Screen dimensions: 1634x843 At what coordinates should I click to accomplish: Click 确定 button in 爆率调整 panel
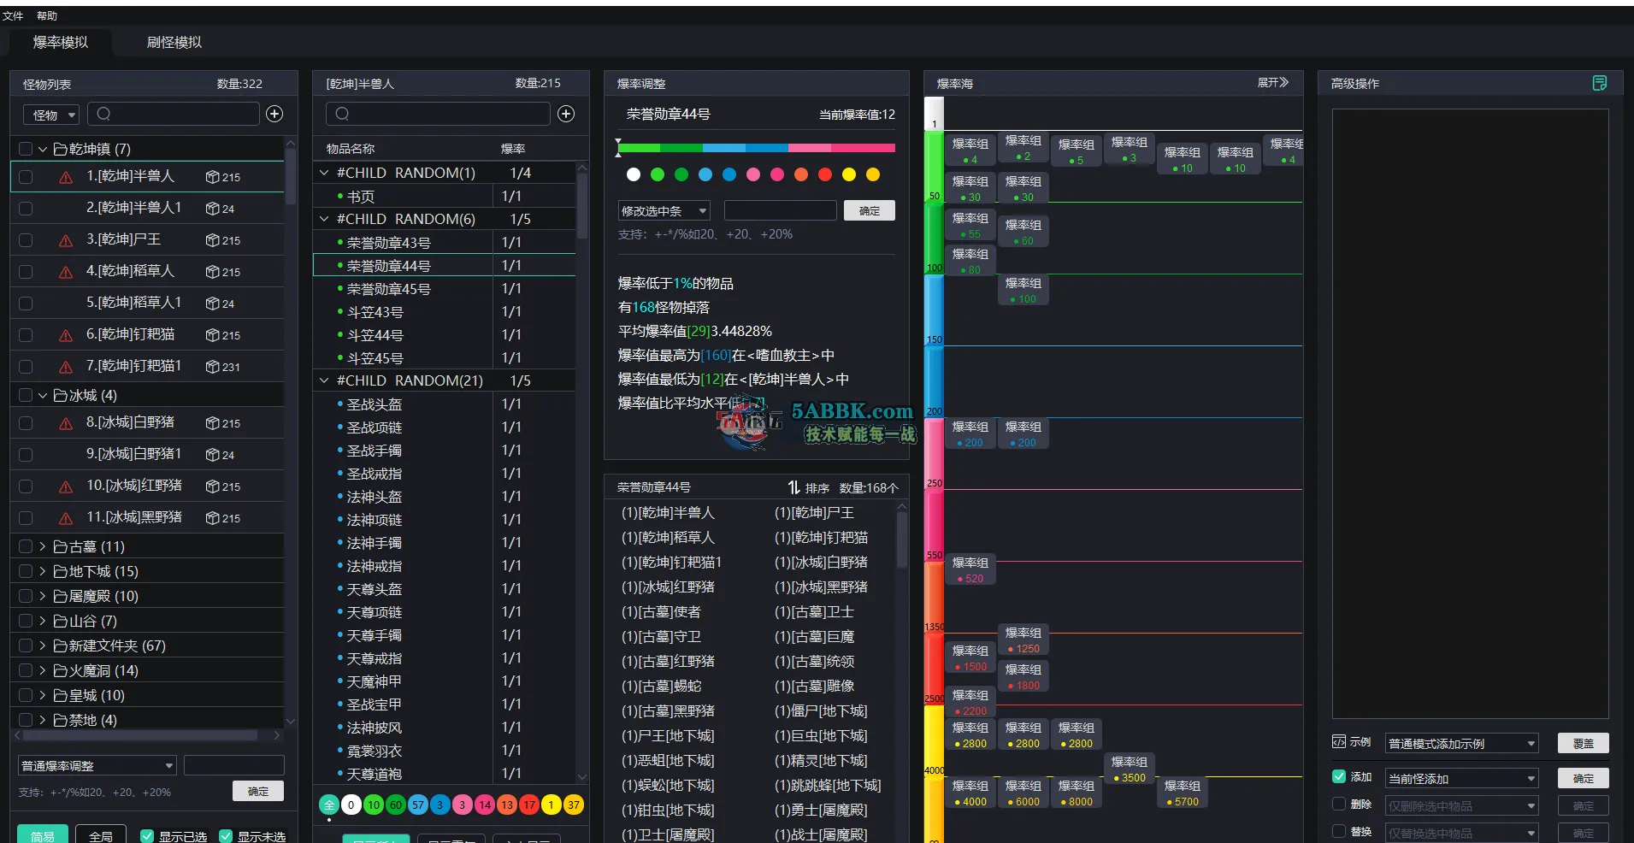click(x=869, y=210)
